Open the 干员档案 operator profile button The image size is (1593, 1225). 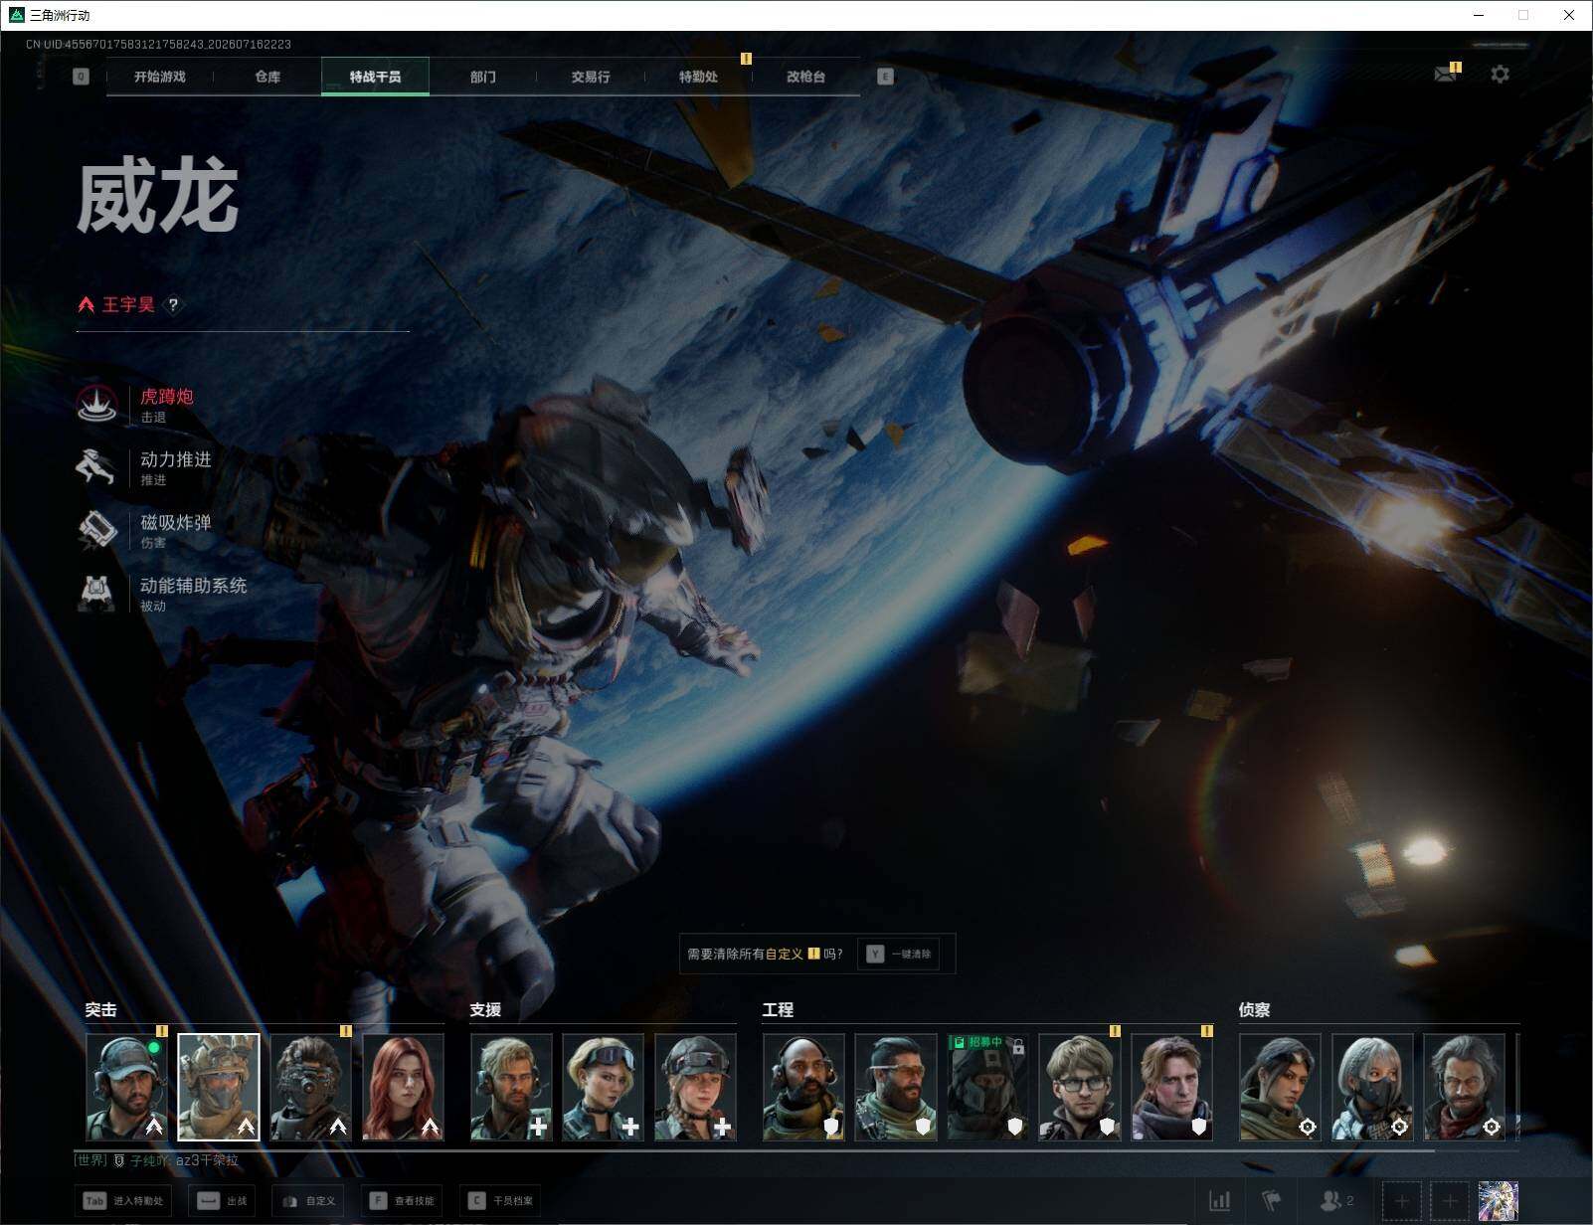tap(501, 1201)
